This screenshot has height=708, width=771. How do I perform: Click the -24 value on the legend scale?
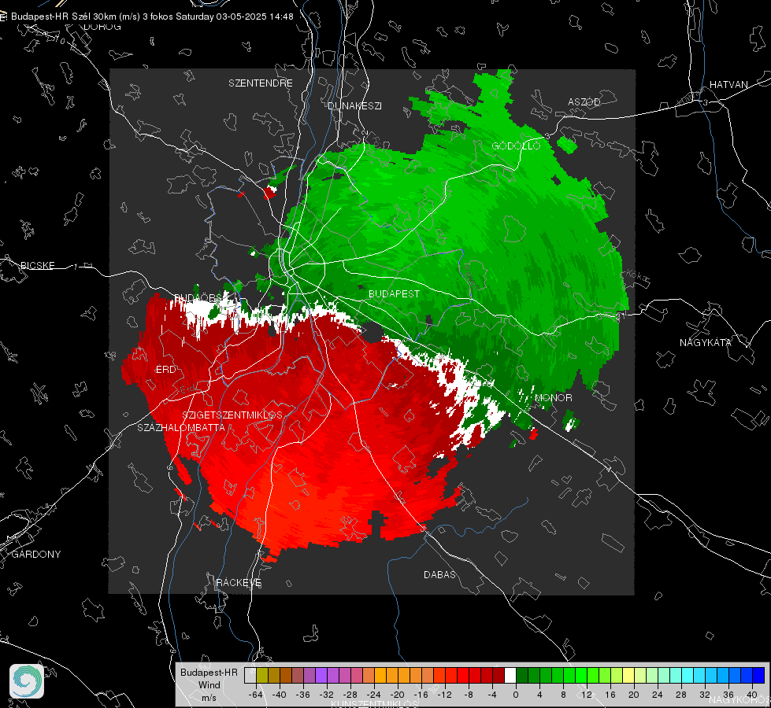pyautogui.click(x=374, y=695)
